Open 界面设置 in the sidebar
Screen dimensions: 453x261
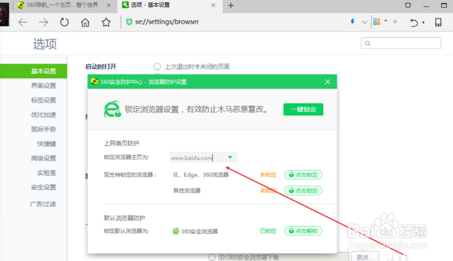click(43, 86)
